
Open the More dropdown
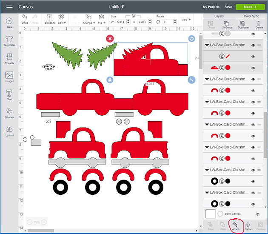(186, 20)
